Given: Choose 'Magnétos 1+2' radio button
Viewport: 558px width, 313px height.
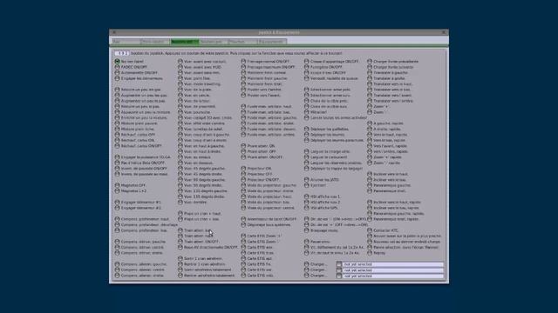Looking at the screenshot, I should (117, 191).
